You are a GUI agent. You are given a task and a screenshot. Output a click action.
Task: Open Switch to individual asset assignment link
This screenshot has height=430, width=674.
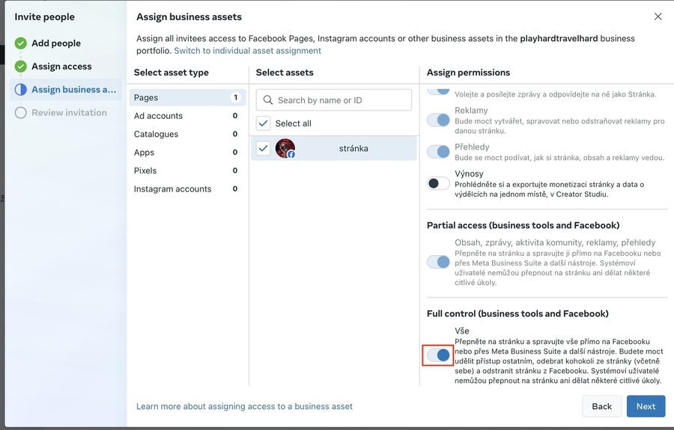[x=247, y=51]
